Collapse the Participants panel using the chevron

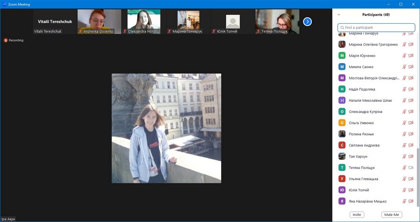pyautogui.click(x=339, y=15)
